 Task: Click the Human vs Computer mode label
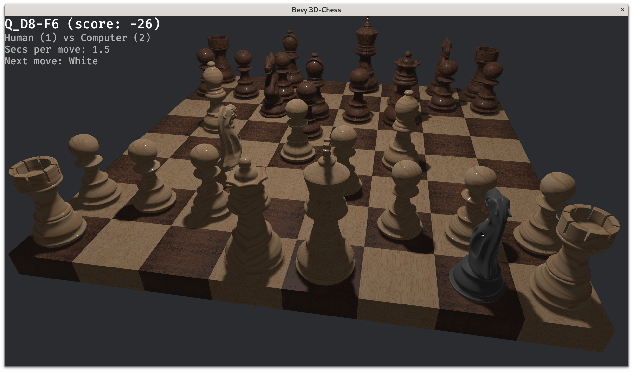(77, 38)
